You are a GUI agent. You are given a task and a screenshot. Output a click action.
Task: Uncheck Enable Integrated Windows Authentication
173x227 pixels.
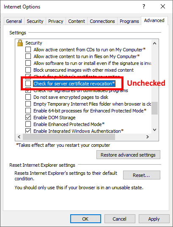click(x=28, y=131)
